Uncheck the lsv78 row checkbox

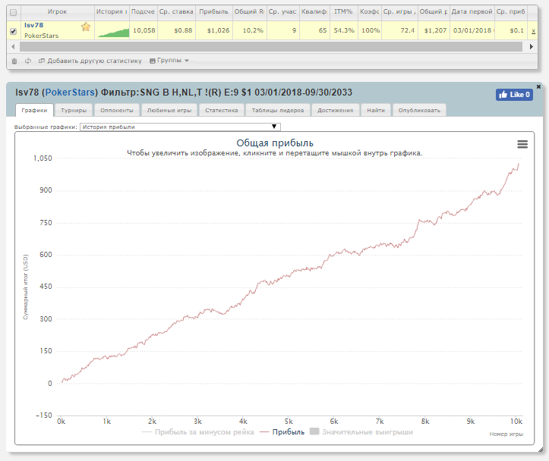(14, 31)
